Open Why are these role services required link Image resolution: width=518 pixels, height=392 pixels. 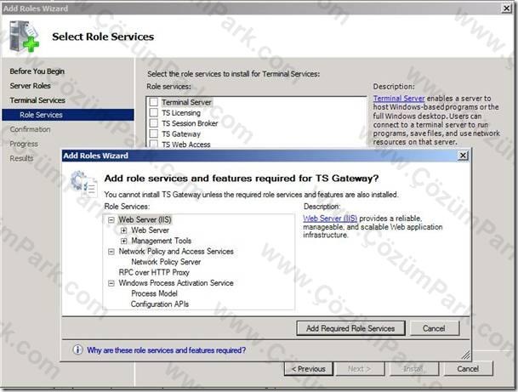pos(167,350)
